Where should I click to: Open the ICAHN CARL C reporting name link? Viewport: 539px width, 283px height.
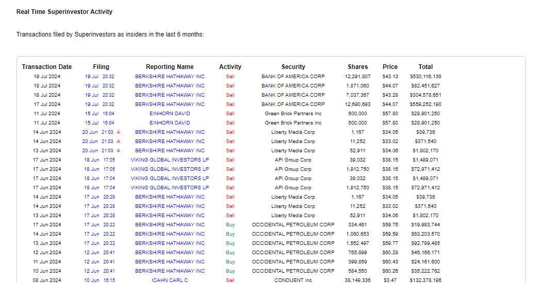click(x=170, y=280)
